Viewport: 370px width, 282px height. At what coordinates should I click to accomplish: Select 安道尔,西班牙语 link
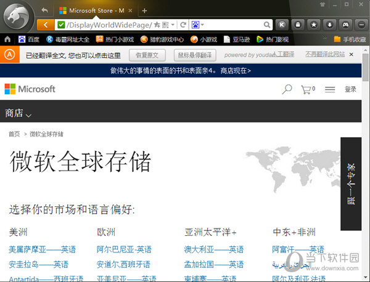pyautogui.click(x=123, y=264)
